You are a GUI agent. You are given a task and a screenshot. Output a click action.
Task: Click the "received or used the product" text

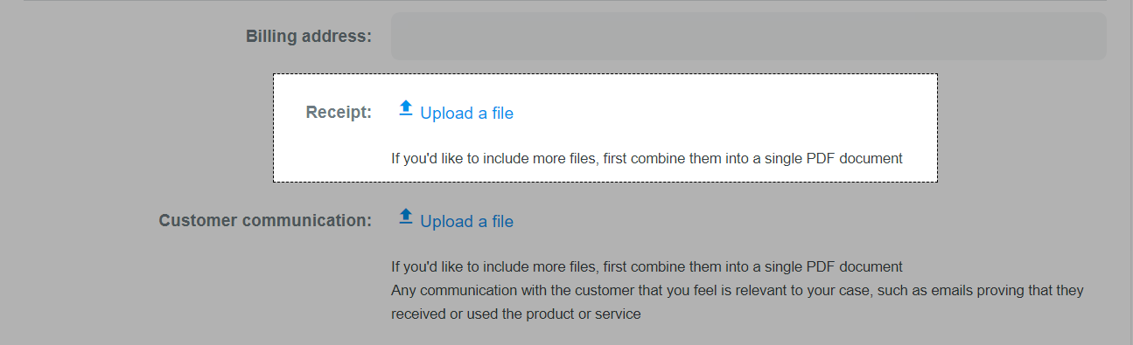pyautogui.click(x=516, y=314)
